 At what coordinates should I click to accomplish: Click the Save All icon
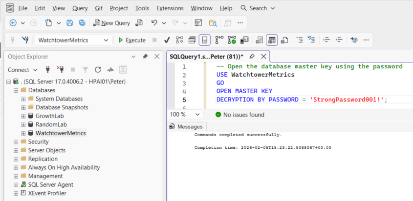82,23
